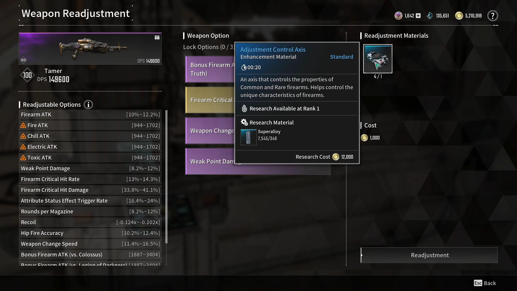
Task: Click the Readjustment button at bottom-right
Action: pos(430,255)
